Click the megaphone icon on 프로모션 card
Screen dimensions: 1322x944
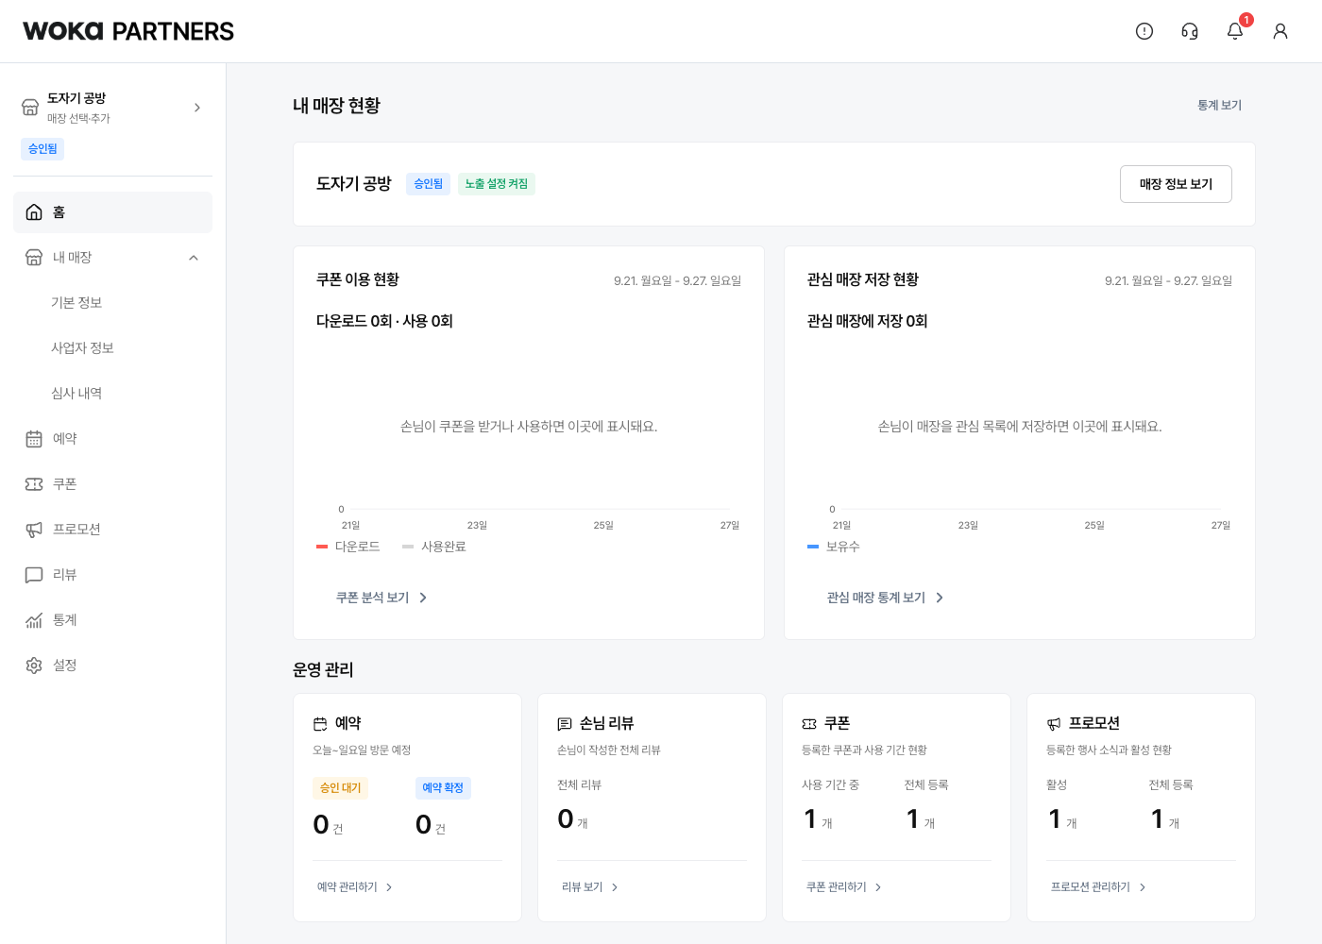[1054, 724]
